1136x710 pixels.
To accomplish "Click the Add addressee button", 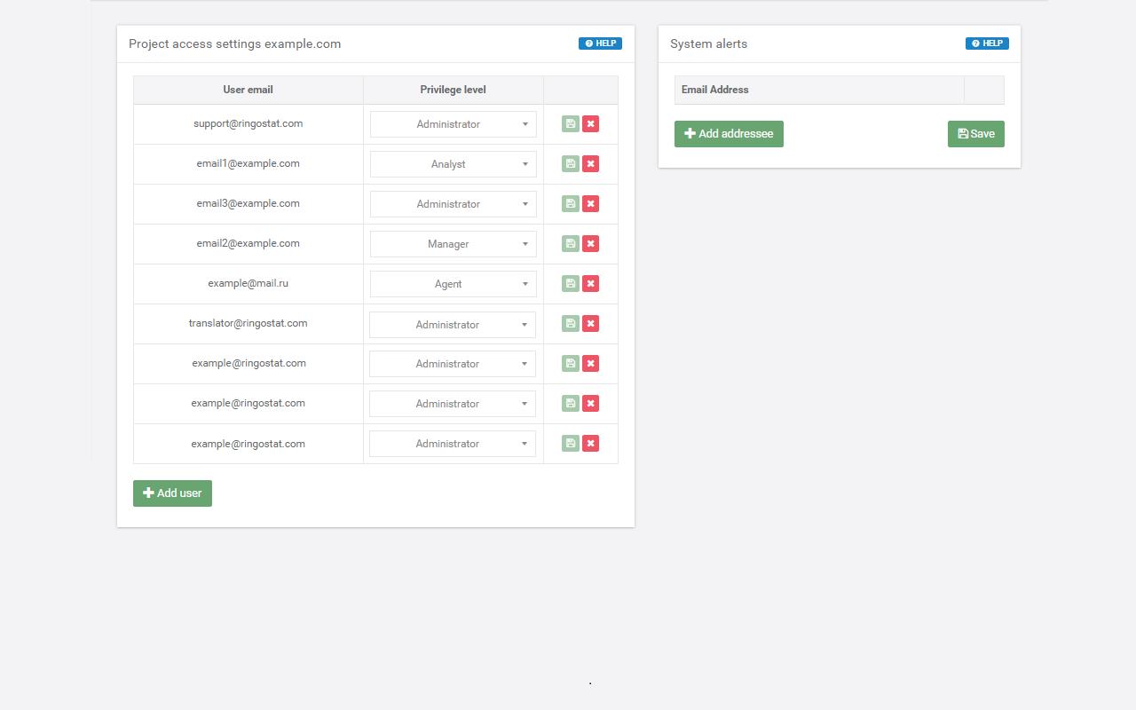I will click(x=729, y=133).
